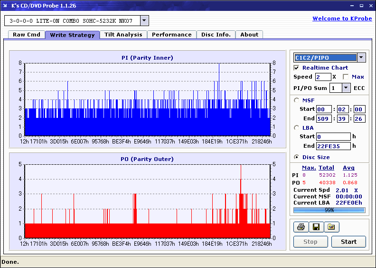The width and height of the screenshot is (376, 268).
Task: Enable the Max speed checkbox
Action: coord(345,77)
